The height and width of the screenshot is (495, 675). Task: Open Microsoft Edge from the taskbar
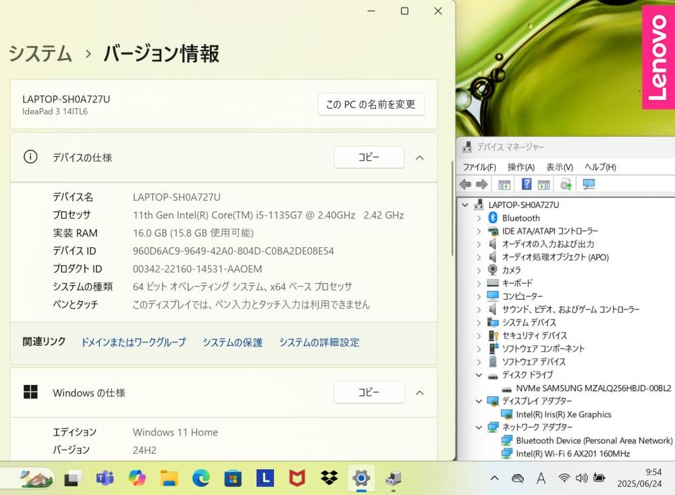[x=200, y=477]
